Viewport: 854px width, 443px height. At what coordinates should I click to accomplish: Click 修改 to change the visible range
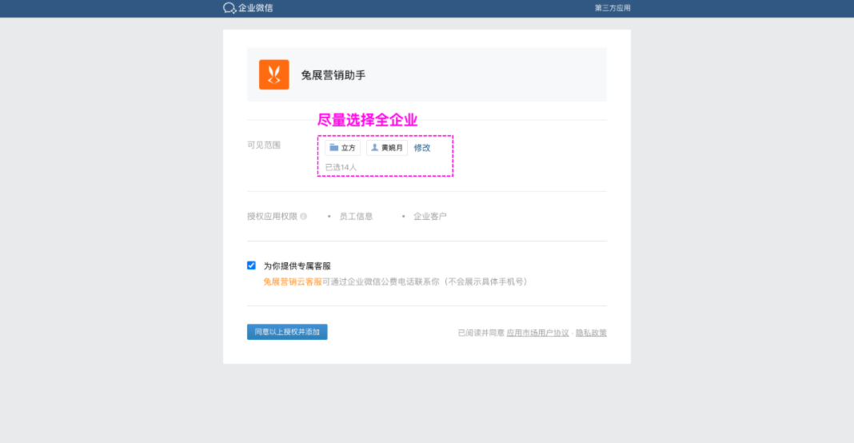click(422, 148)
